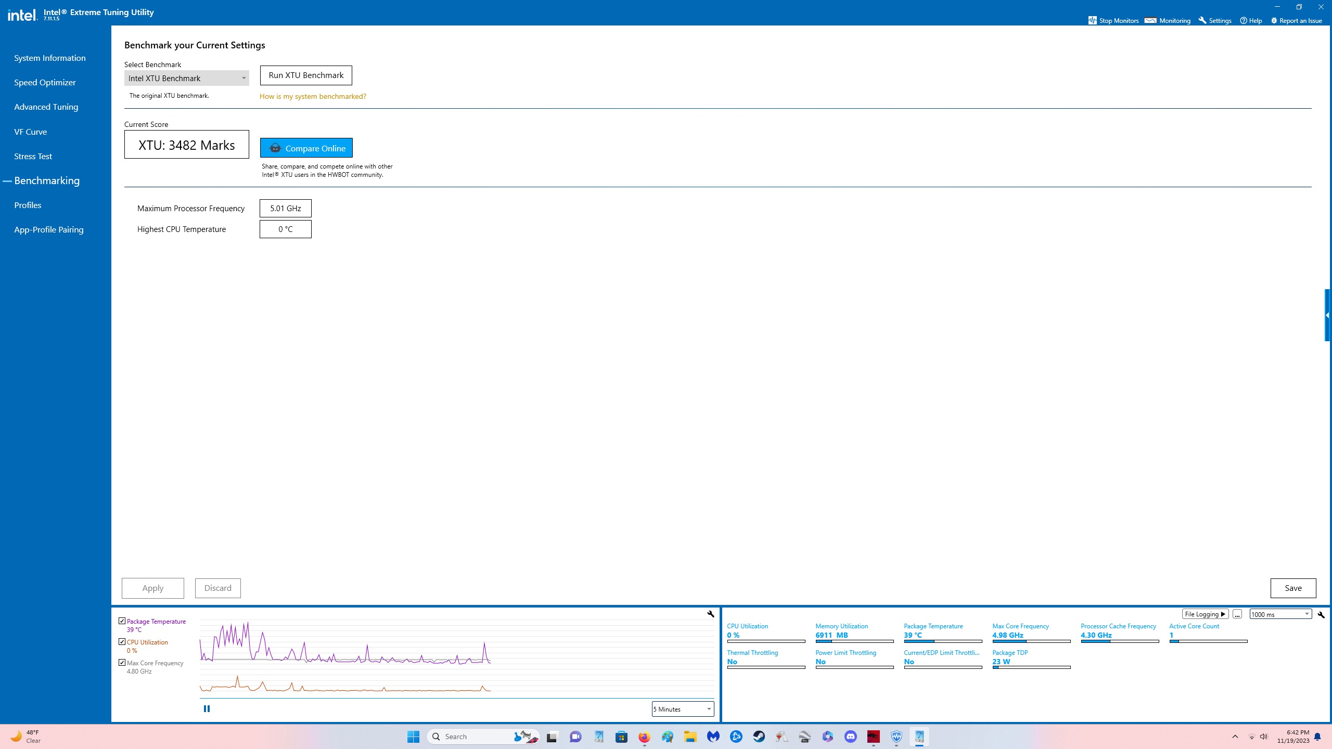Start File Logging

(1205, 614)
